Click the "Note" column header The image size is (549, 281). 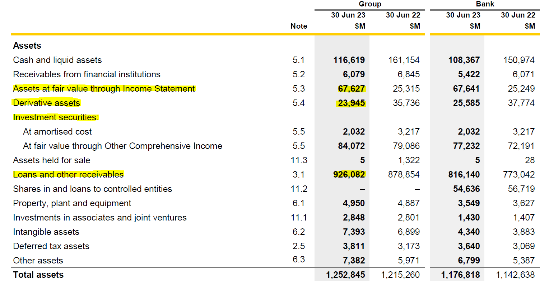pyautogui.click(x=299, y=26)
